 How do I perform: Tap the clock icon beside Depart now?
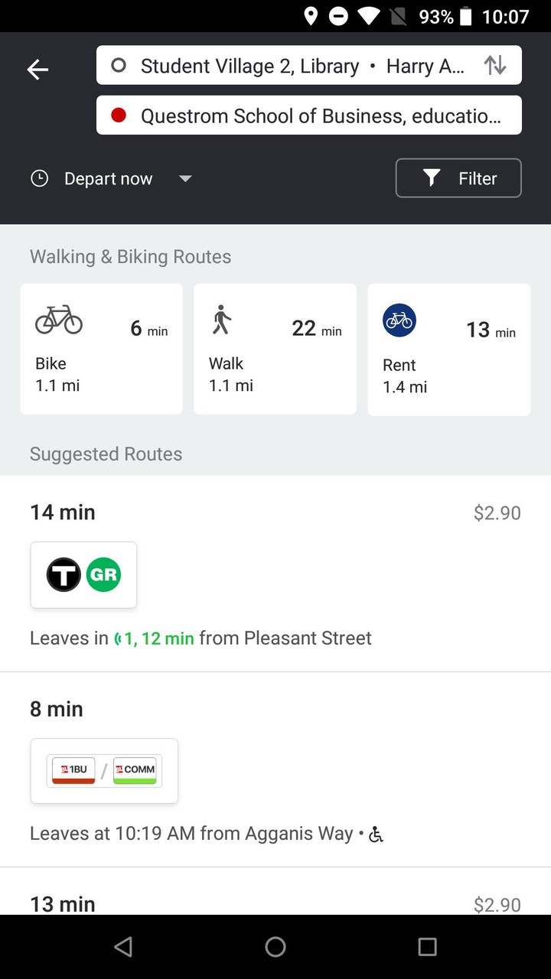pos(39,178)
